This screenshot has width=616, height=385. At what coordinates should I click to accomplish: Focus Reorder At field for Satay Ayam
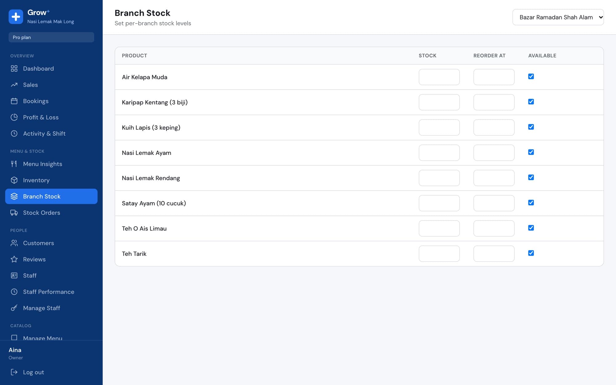[x=494, y=203]
